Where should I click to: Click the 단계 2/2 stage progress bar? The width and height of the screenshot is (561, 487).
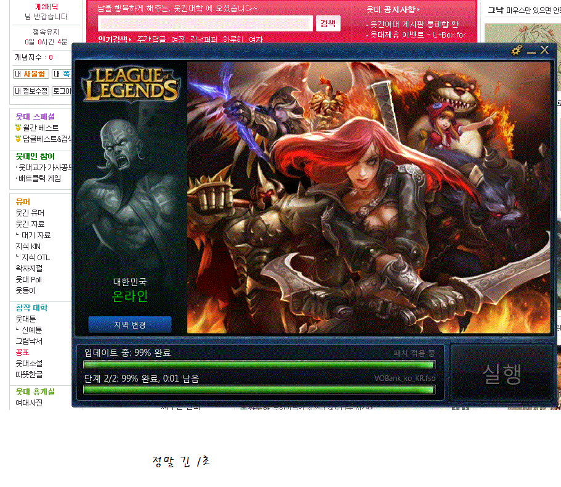pos(259,390)
